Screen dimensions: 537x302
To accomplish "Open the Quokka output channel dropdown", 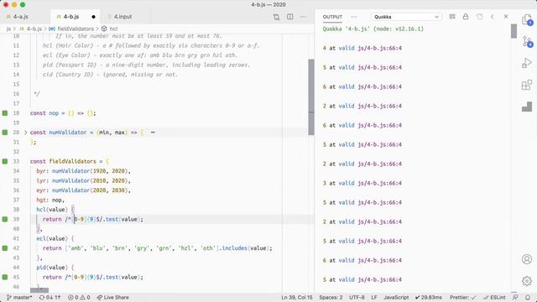I will tap(406, 17).
